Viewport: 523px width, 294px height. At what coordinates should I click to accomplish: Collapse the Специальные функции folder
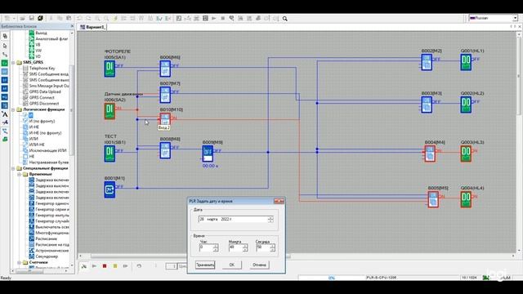(13, 168)
